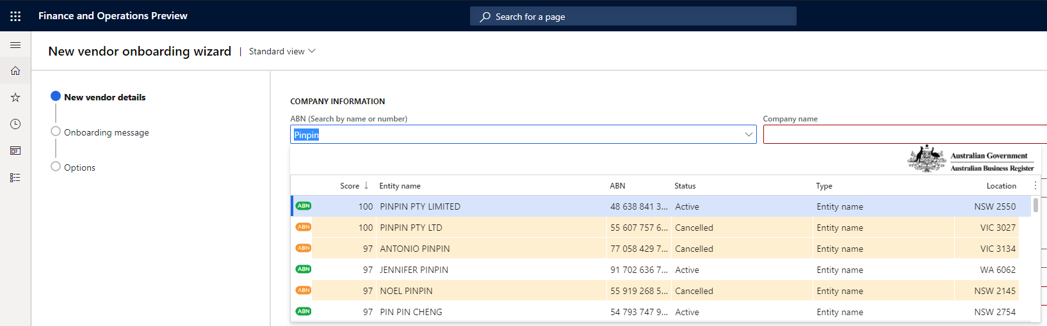Image resolution: width=1047 pixels, height=326 pixels.
Task: Click ABN badge for ANTONIO PINPIN
Action: [x=304, y=248]
